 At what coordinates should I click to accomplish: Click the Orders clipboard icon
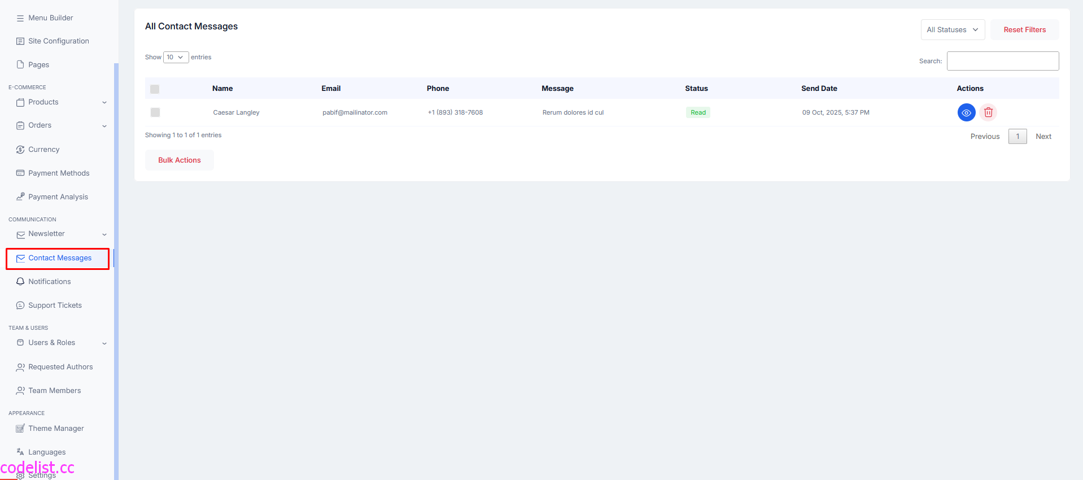coord(20,125)
